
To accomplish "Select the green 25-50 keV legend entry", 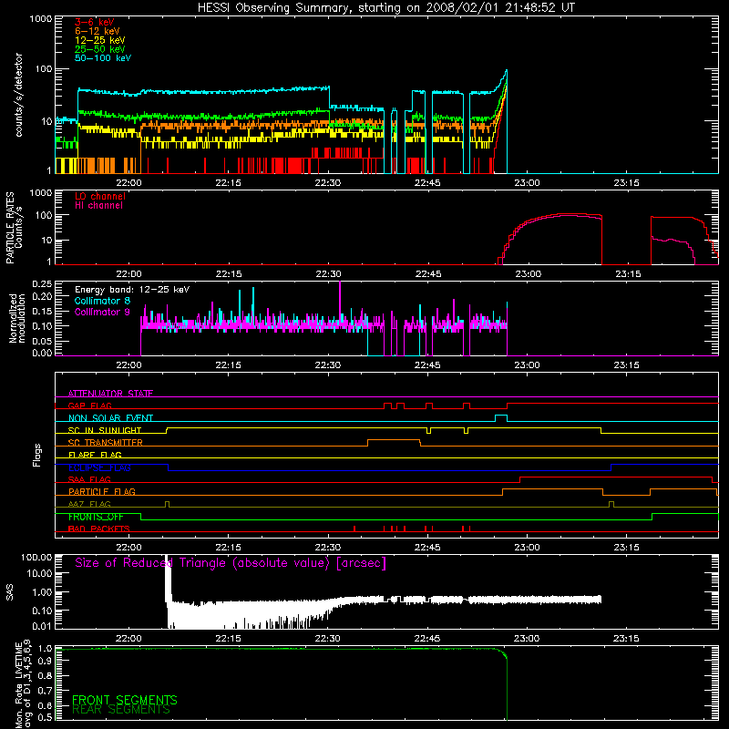I will pos(100,49).
